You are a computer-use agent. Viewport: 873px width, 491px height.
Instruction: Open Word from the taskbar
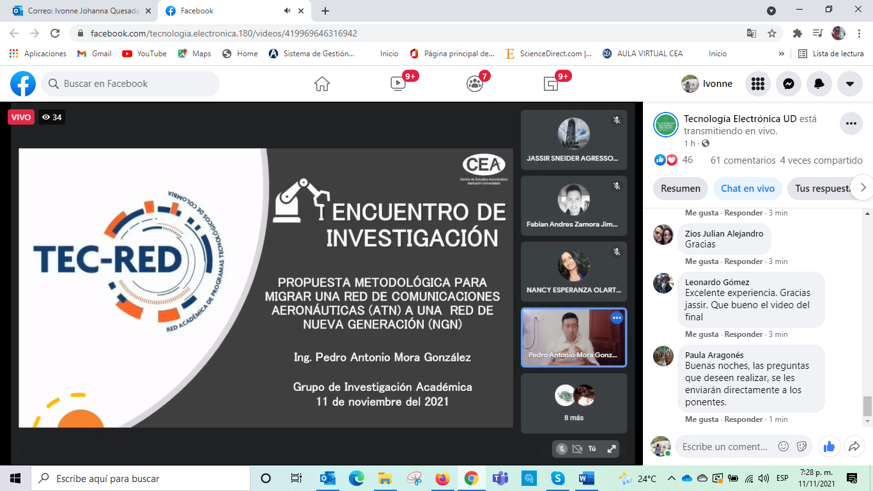586,478
